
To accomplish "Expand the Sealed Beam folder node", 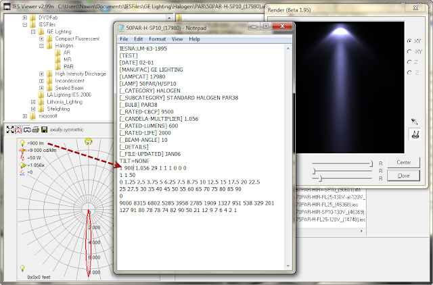I will pyautogui.click(x=41, y=88).
